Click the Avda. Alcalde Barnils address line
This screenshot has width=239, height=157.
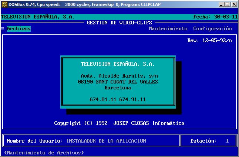tap(118, 76)
